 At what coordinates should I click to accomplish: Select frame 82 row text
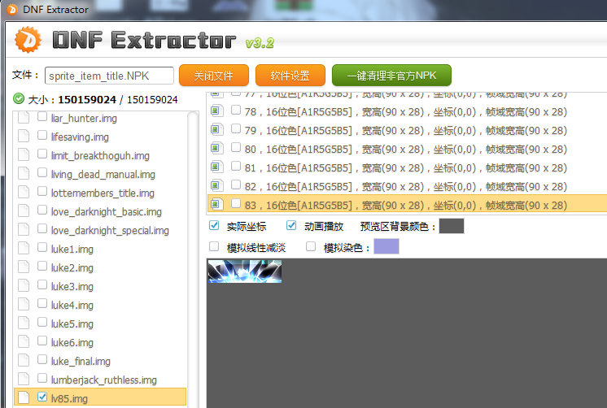coord(406,186)
